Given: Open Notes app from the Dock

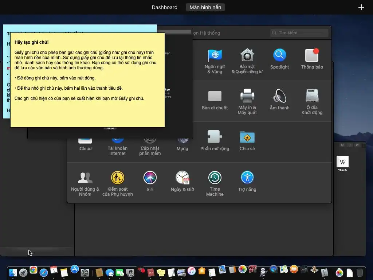Looking at the screenshot, I should 64,272.
